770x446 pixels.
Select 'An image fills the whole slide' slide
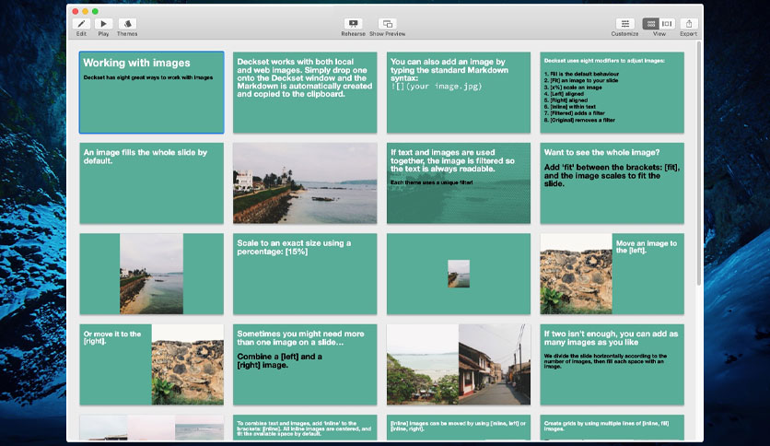click(x=152, y=183)
